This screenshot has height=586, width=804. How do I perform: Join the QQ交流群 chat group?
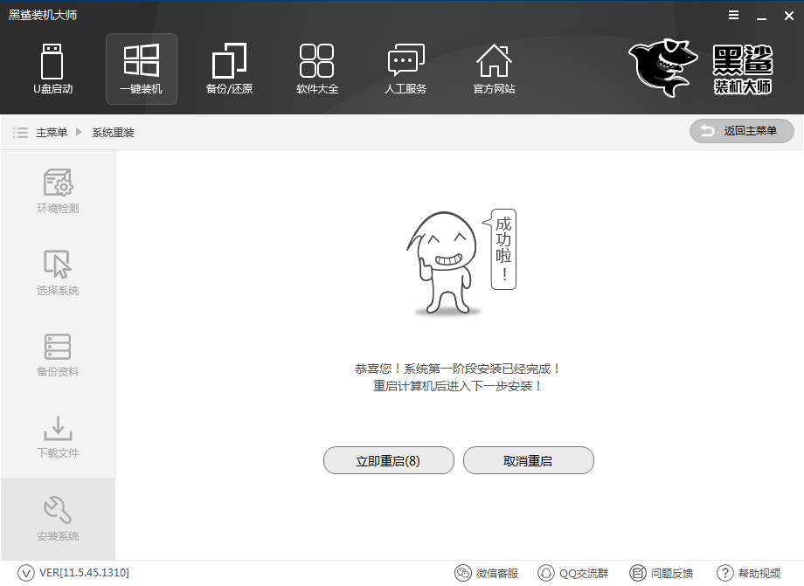pos(574,573)
